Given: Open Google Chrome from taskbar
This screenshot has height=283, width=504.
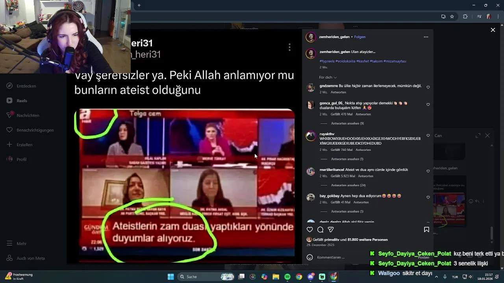Looking at the screenshot, I should [299, 277].
